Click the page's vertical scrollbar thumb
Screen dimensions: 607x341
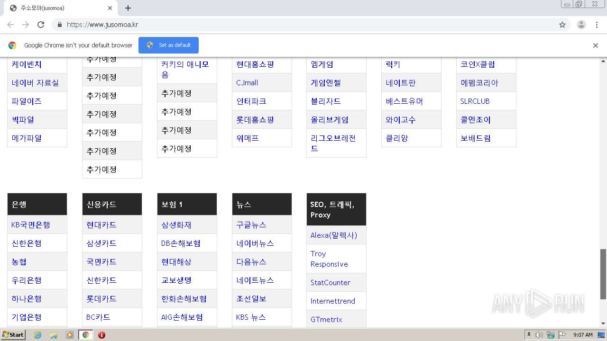pyautogui.click(x=603, y=274)
